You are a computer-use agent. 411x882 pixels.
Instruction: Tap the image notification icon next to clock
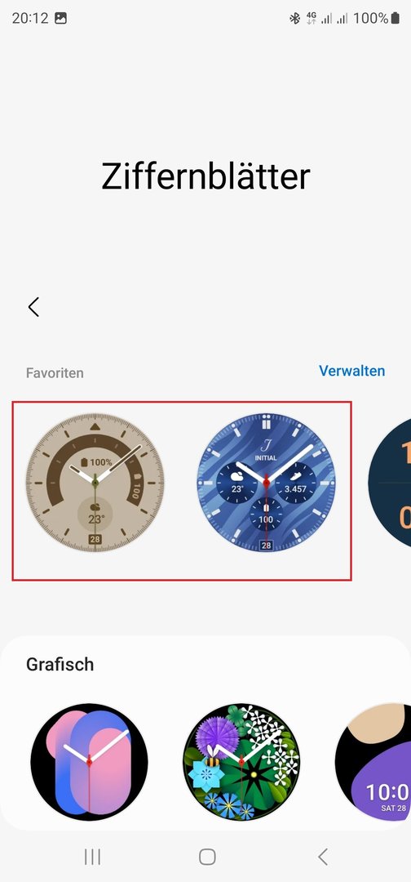point(60,18)
